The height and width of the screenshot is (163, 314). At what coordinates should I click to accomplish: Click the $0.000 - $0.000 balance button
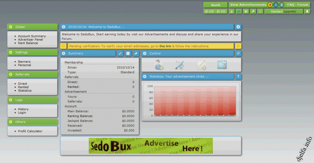pos(215,11)
